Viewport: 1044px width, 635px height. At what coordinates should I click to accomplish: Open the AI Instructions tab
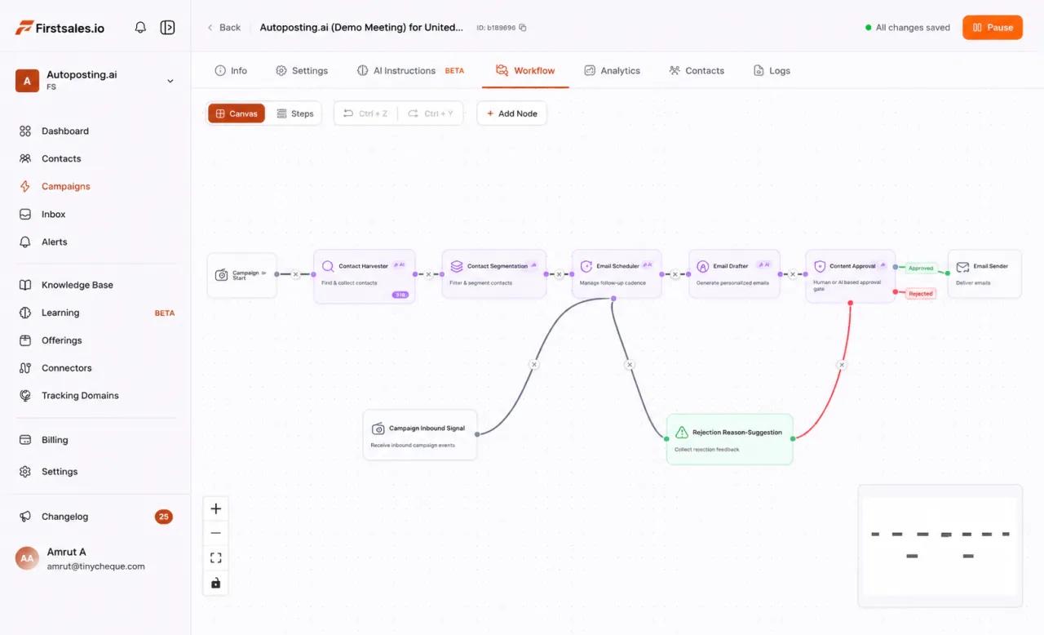(x=410, y=71)
